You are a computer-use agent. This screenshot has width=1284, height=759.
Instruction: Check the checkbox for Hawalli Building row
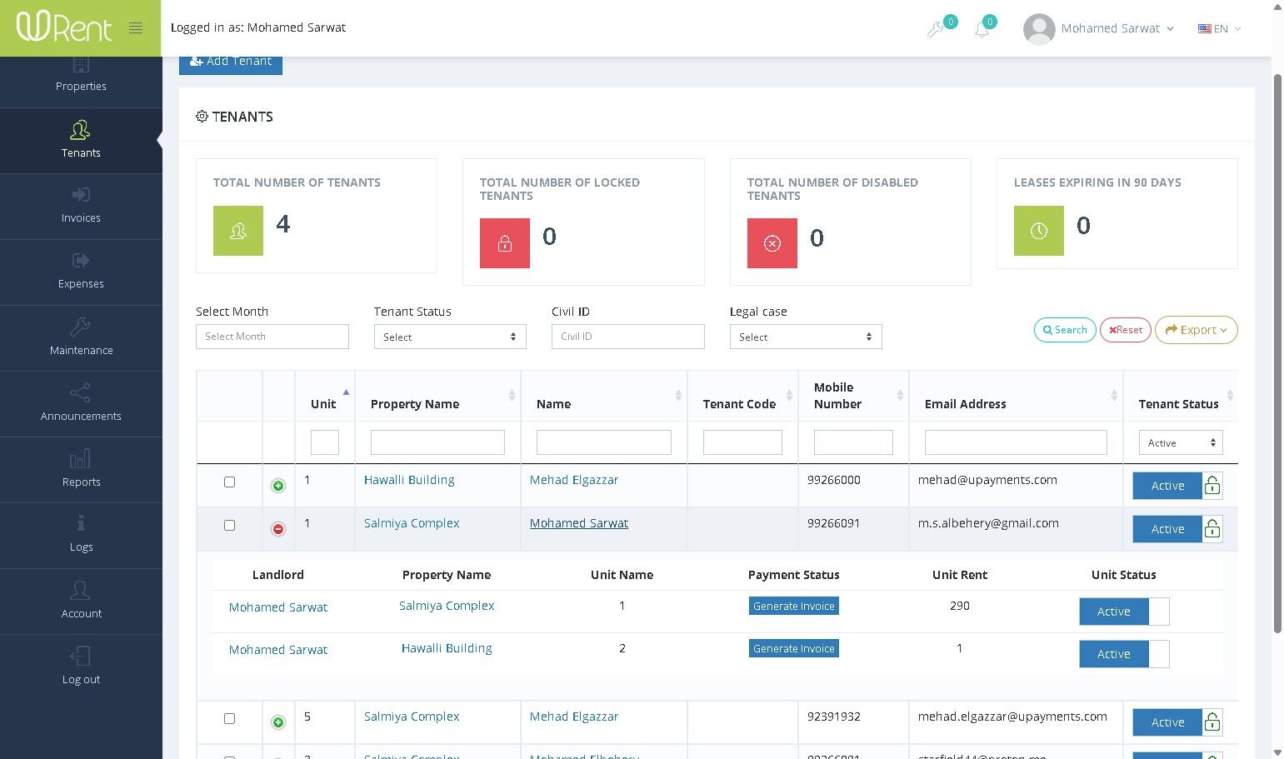pyautogui.click(x=230, y=482)
